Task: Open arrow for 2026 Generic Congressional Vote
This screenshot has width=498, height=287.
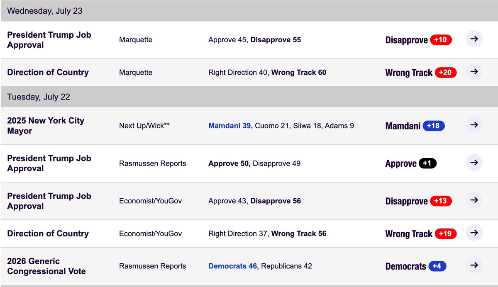Action: coord(474,265)
